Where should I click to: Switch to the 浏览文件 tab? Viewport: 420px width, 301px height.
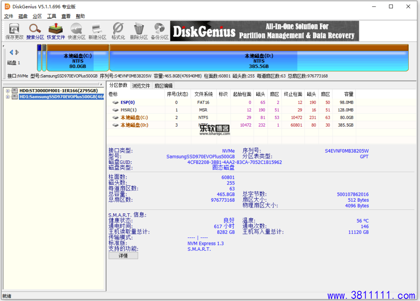click(x=141, y=86)
